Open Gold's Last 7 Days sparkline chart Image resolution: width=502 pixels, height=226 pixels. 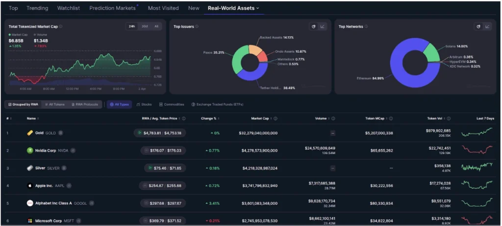[477, 132]
